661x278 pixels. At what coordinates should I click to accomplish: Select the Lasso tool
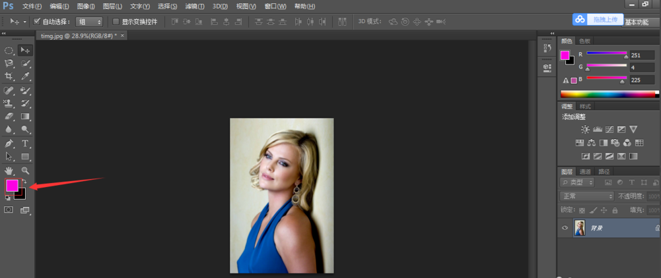point(9,63)
